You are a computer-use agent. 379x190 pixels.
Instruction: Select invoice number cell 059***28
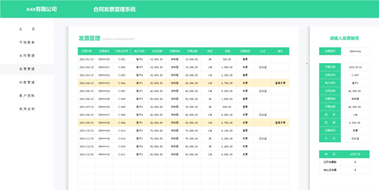click(x=104, y=123)
